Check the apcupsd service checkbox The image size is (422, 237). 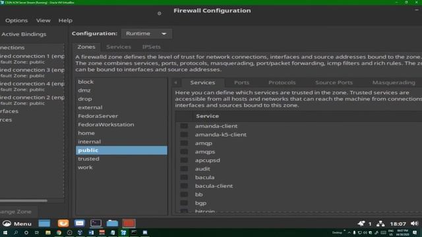pyautogui.click(x=184, y=160)
